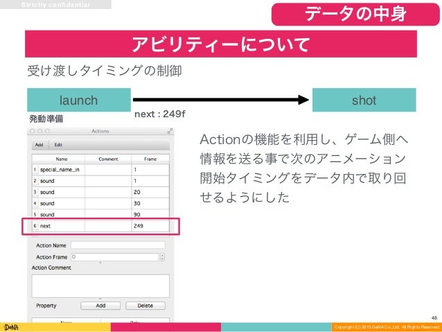The image size is (442, 332).
Task: Click the Action Comment text area
Action: 100,286
